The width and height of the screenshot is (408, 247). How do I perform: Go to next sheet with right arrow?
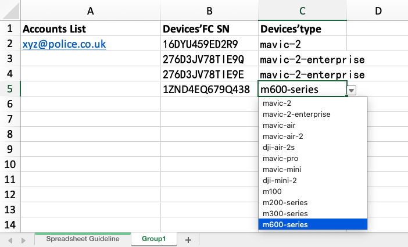click(x=23, y=240)
